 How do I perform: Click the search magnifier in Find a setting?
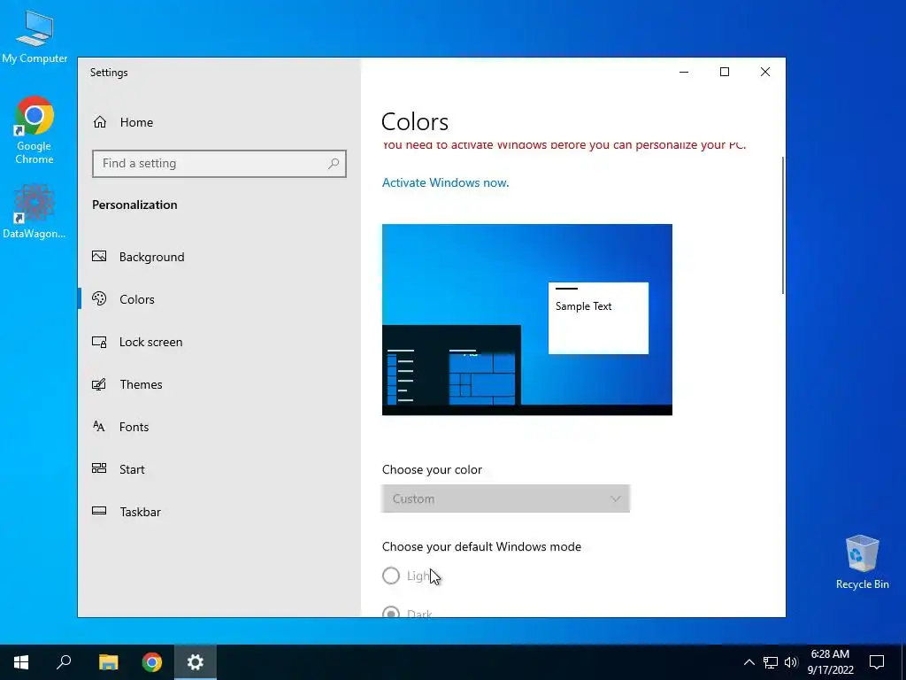click(x=334, y=164)
